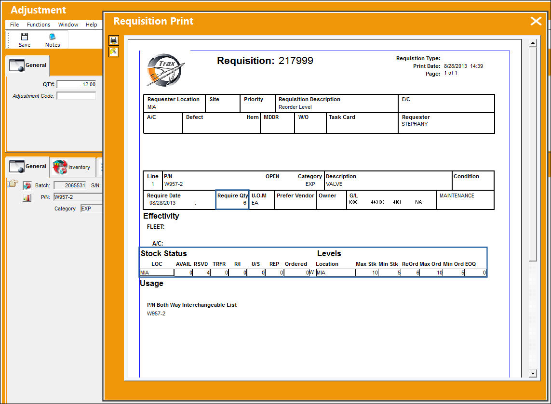The height and width of the screenshot is (404, 551).
Task: Click the Batch number field
Action: 70,185
